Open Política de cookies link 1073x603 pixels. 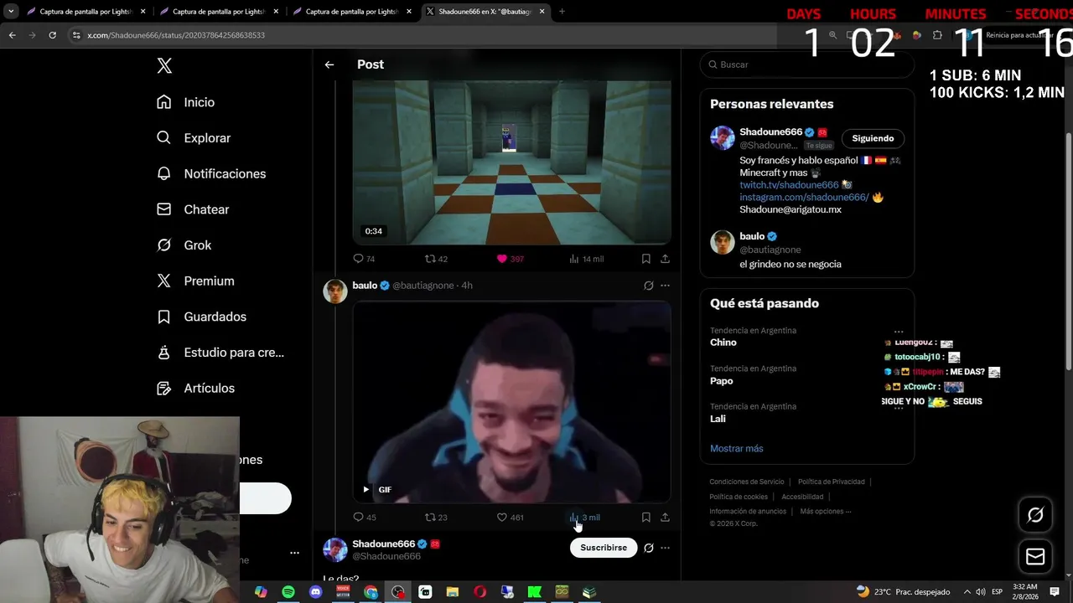739,497
